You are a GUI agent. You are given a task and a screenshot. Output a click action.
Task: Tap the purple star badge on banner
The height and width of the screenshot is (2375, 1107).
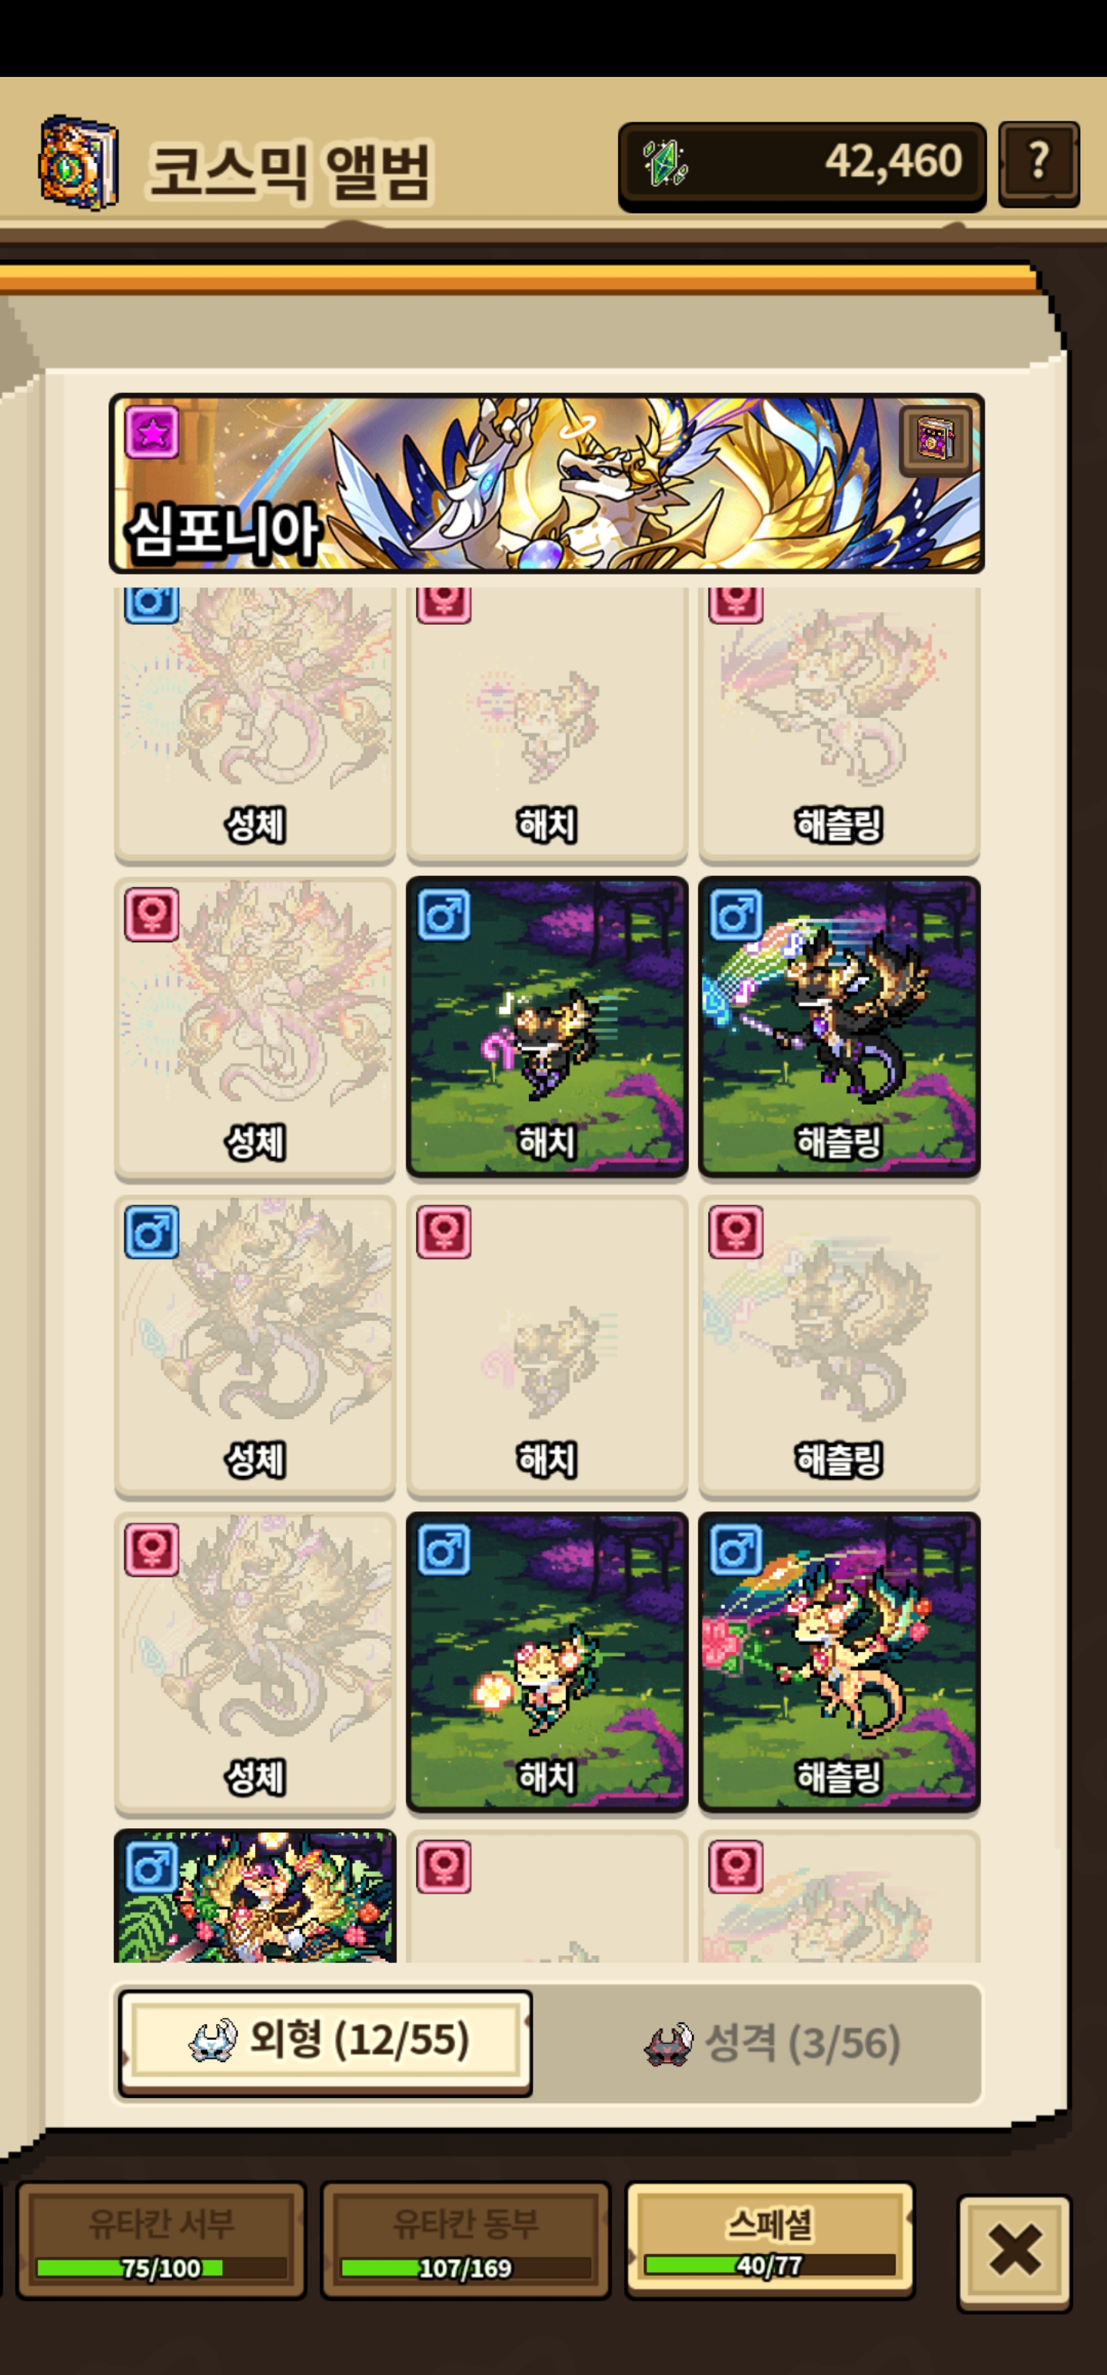pos(152,431)
